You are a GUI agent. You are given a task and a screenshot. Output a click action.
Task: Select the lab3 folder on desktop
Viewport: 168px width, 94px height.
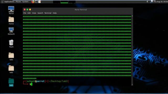11,82
